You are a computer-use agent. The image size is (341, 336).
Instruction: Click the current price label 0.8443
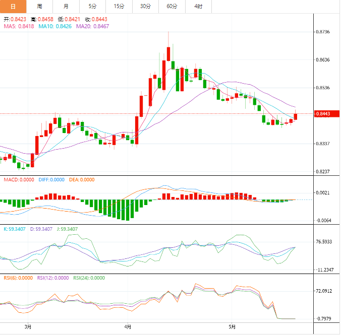pos(327,114)
